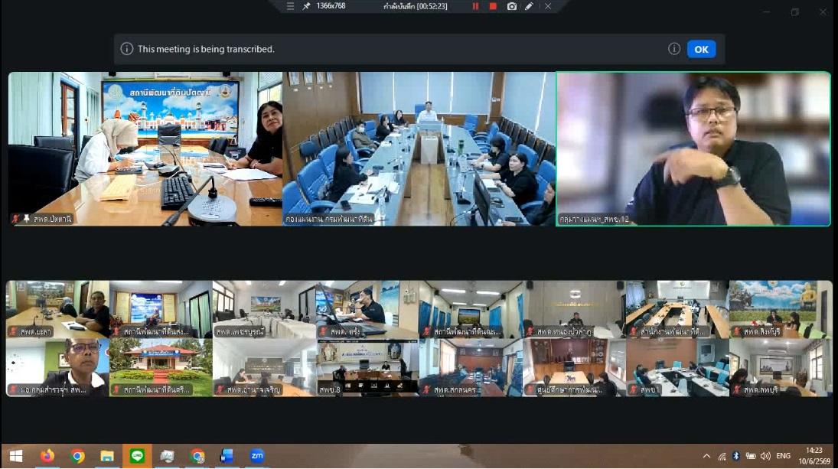Select the ผอ.กลุ่มสำรวจฯ participant thumbnail
838x469 pixels.
tap(57, 367)
